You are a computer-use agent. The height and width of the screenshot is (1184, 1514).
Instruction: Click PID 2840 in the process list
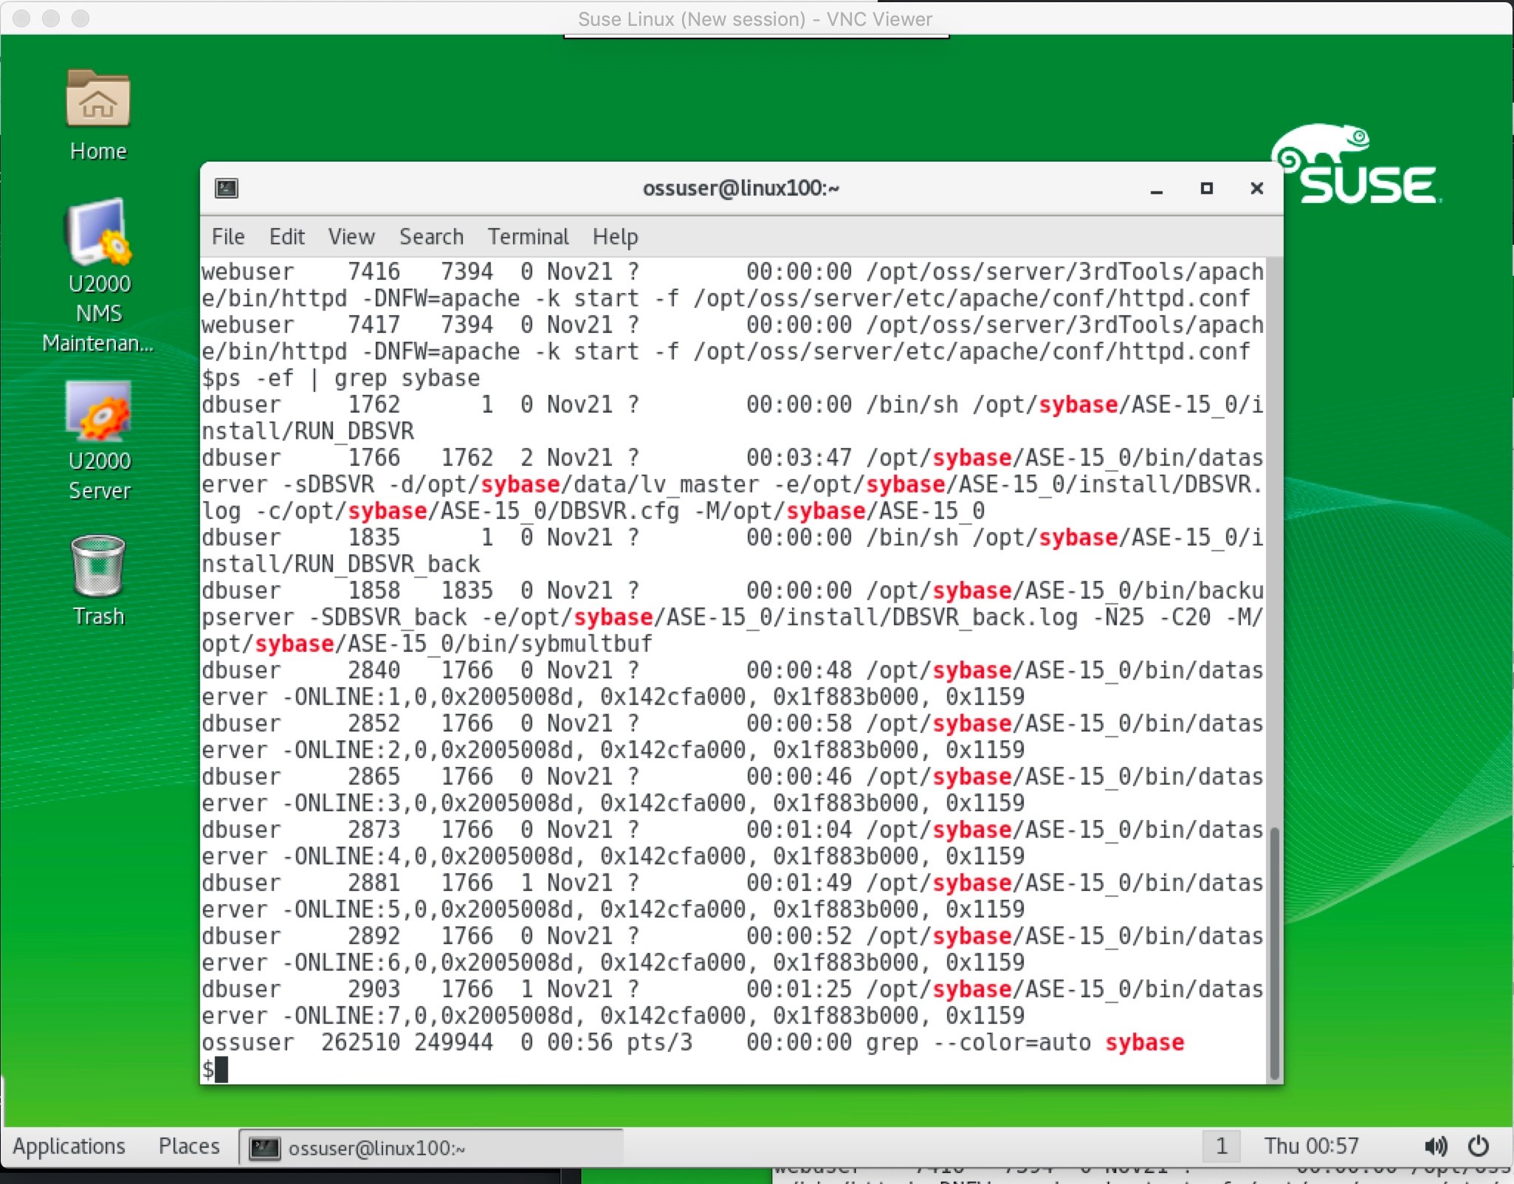coord(374,671)
